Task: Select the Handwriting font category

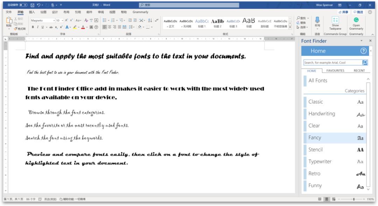Action: point(335,114)
